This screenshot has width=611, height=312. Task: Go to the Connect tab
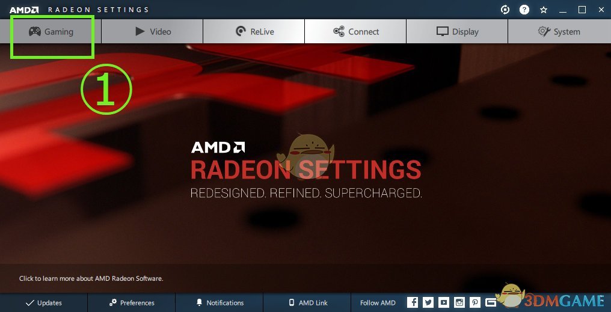356,31
